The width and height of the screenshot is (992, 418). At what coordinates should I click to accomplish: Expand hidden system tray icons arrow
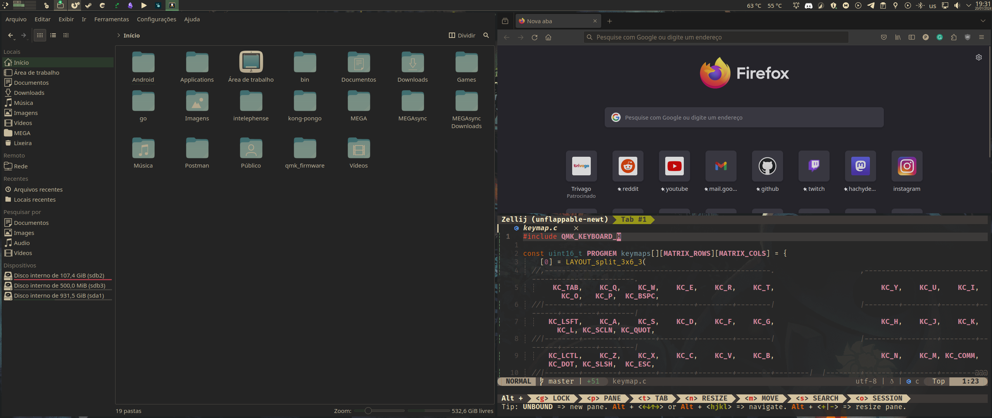pos(969,5)
